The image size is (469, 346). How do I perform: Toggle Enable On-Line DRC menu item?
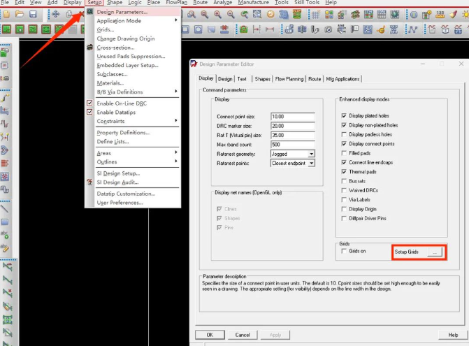point(121,103)
